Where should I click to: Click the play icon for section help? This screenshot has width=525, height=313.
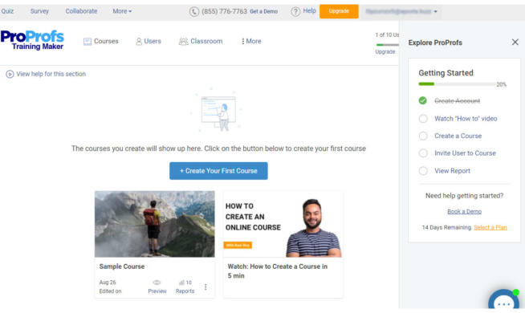coord(10,74)
